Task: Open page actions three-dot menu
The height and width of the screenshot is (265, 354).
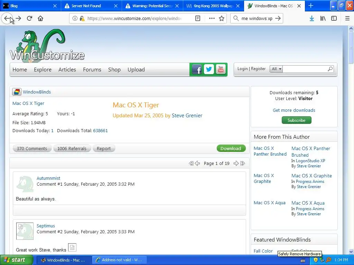Action: pos(212,18)
